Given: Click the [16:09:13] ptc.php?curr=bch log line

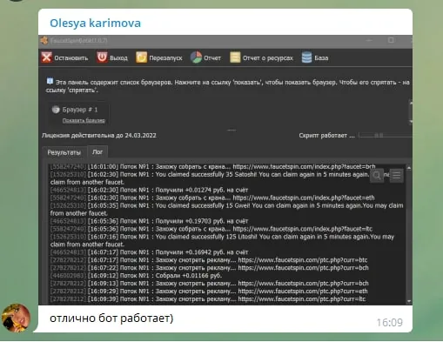Looking at the screenshot, I should (210, 283).
